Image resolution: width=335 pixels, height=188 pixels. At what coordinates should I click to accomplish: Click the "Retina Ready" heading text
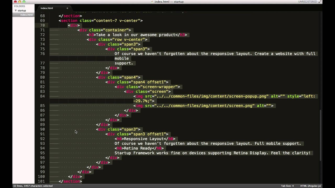click(x=138, y=148)
